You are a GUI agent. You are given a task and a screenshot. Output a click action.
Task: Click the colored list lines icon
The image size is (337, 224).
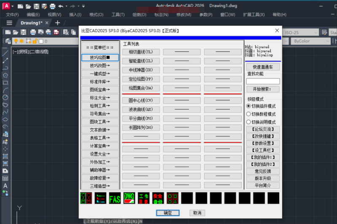click(100, 198)
